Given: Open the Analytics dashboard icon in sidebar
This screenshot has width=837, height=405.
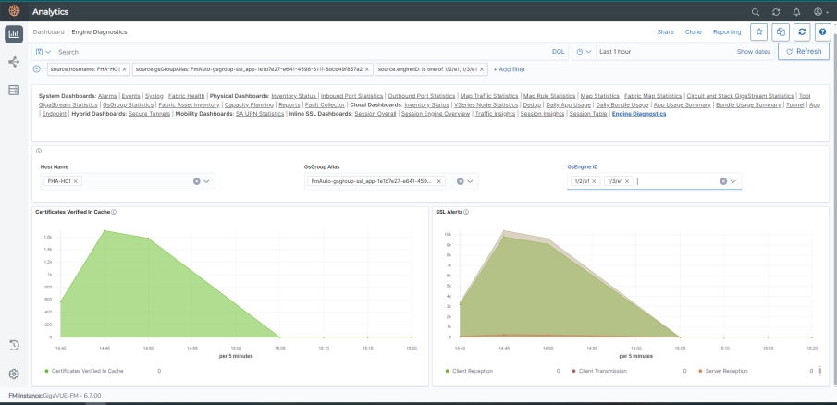Looking at the screenshot, I should [x=14, y=34].
